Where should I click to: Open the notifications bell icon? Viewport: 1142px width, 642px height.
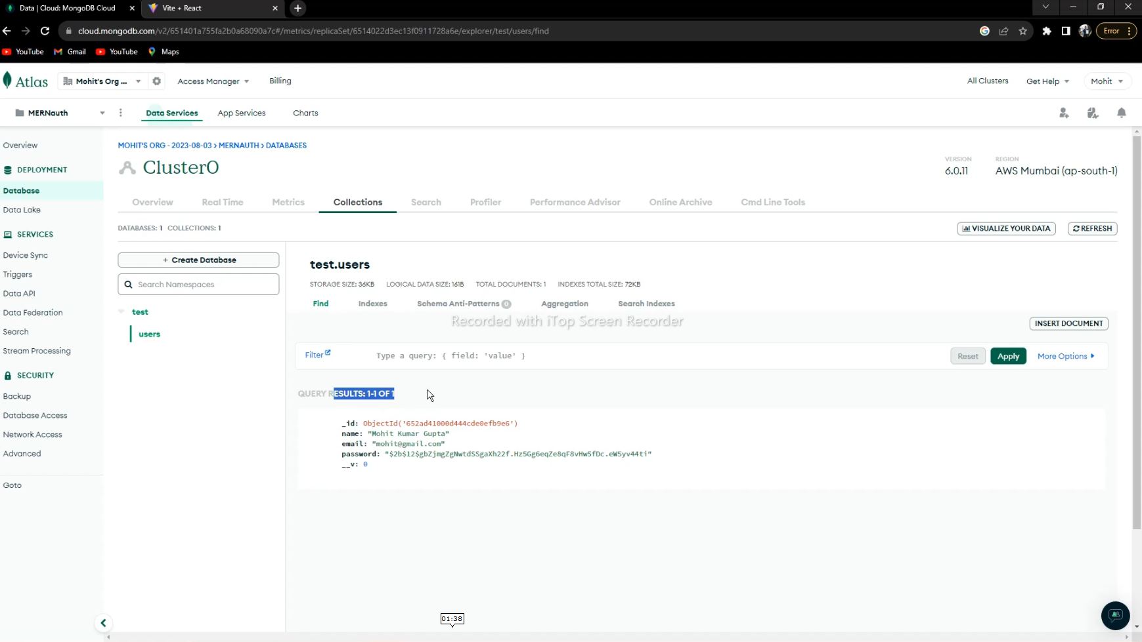coord(1122,113)
